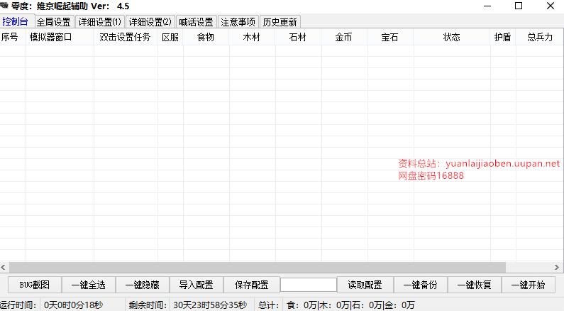Click the 一键全选 button
The image size is (564, 311).
point(89,285)
